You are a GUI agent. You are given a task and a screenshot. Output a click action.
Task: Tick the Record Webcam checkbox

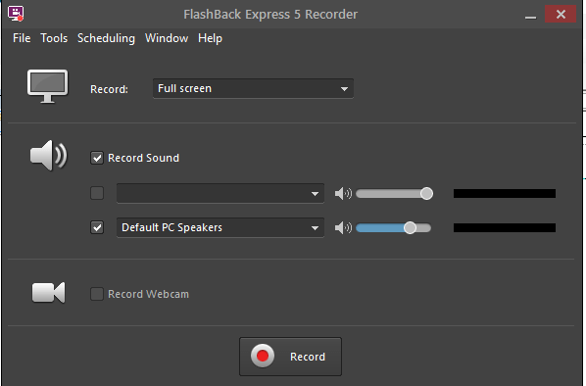(x=97, y=294)
